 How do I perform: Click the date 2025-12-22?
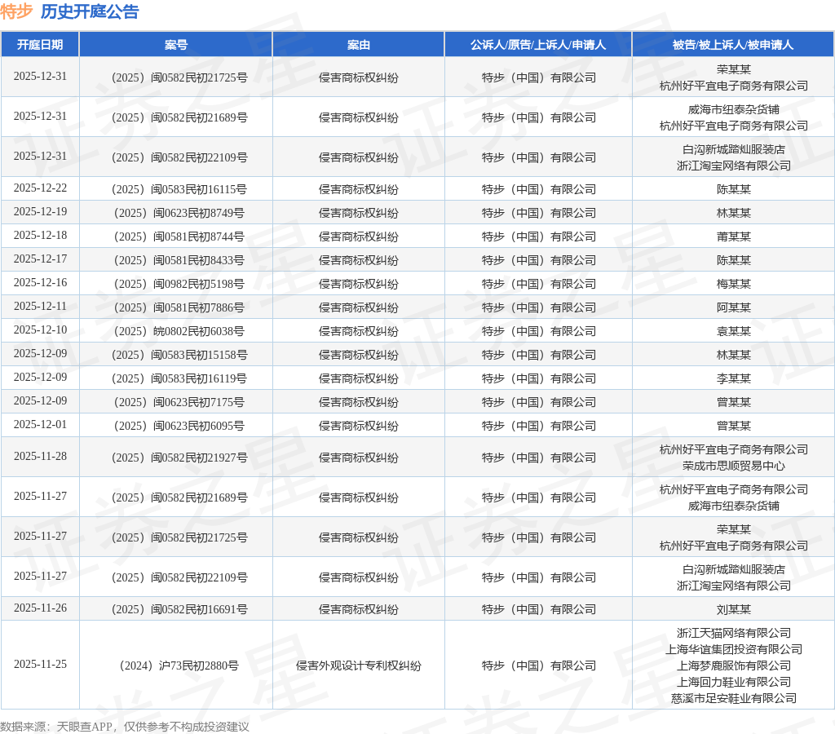click(41, 188)
